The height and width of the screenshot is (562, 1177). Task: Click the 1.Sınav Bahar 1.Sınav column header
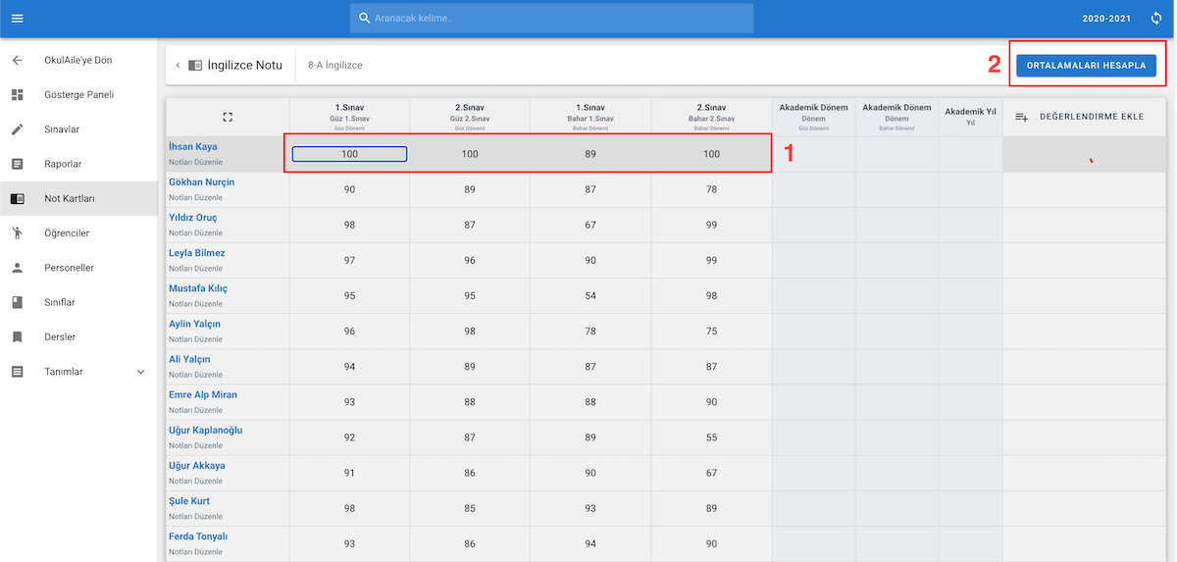click(590, 117)
